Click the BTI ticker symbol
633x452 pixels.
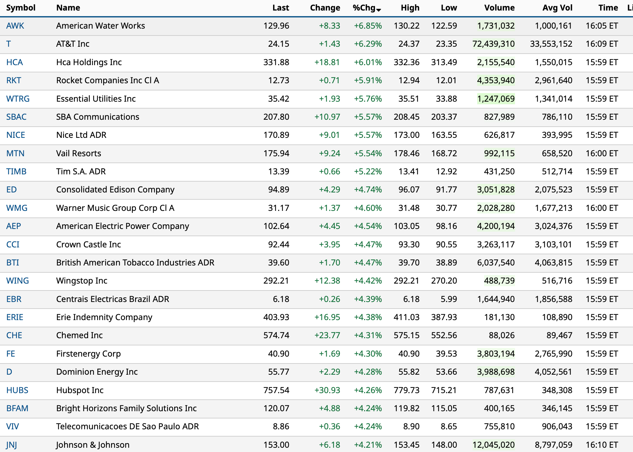(13, 263)
